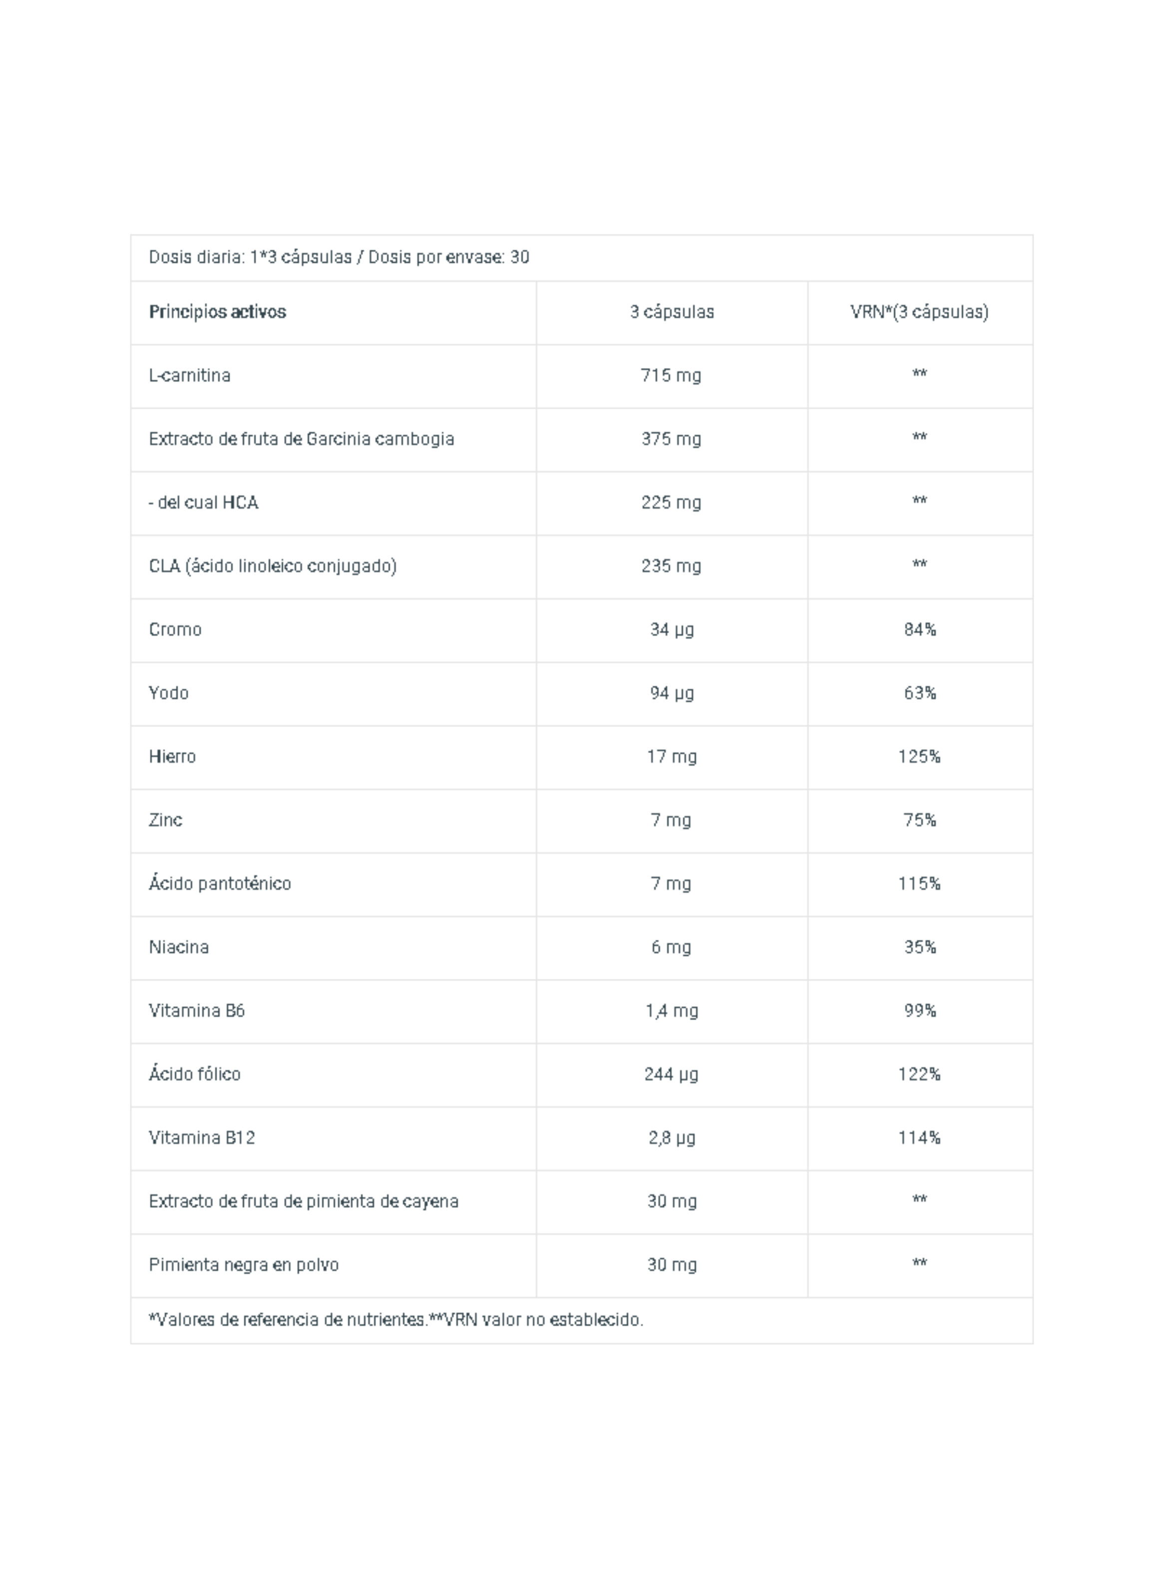The width and height of the screenshot is (1164, 1573).
Task: Click the CLA (ácido linoleico conjugado) label
Action: coord(273,566)
